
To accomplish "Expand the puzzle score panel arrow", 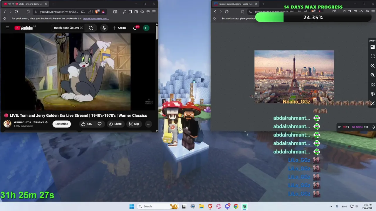I will tap(373, 127).
